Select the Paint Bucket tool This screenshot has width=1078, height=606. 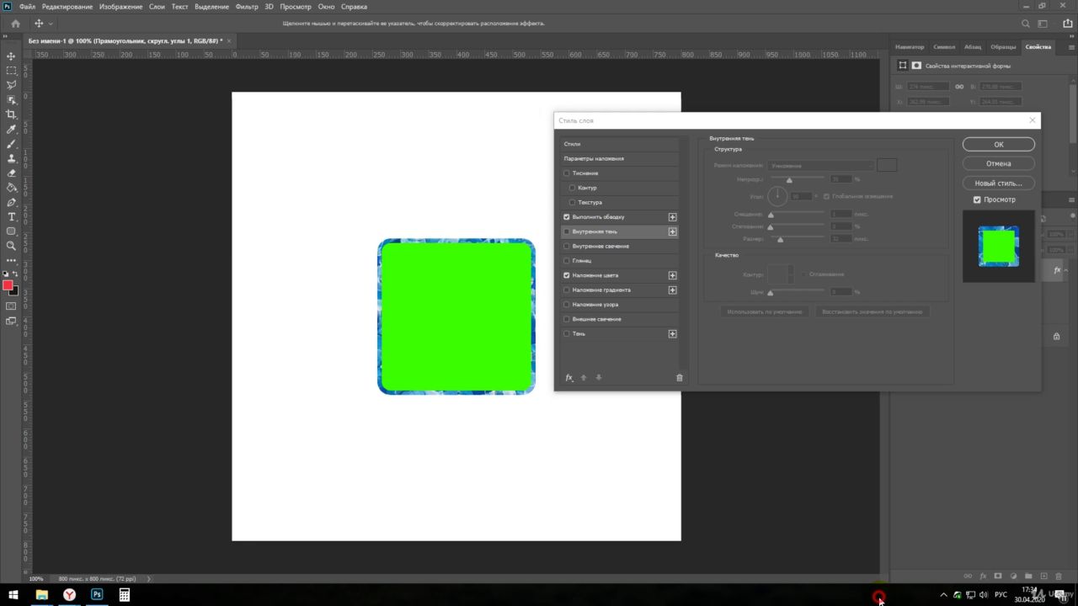click(x=11, y=188)
